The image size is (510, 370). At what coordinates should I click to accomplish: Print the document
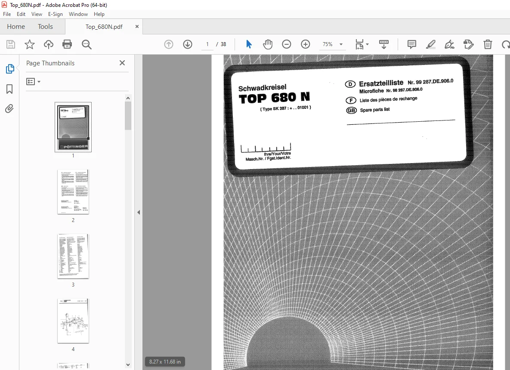coord(67,44)
